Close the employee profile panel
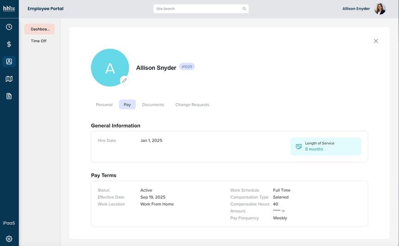 (x=376, y=41)
